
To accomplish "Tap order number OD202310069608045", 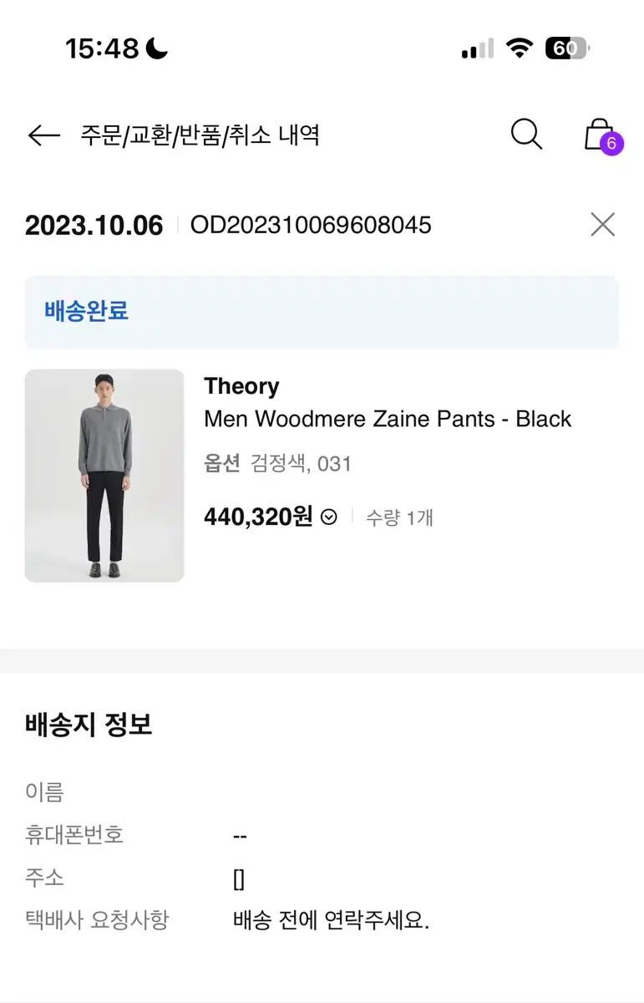I will coord(311,225).
